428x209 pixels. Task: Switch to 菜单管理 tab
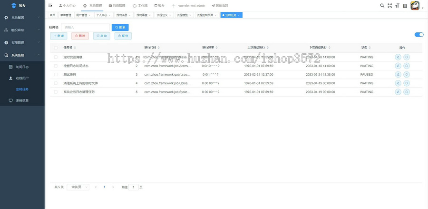click(66, 15)
